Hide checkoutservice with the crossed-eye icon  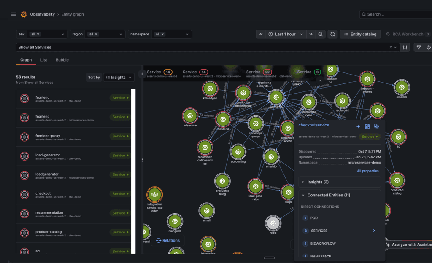tap(376, 126)
